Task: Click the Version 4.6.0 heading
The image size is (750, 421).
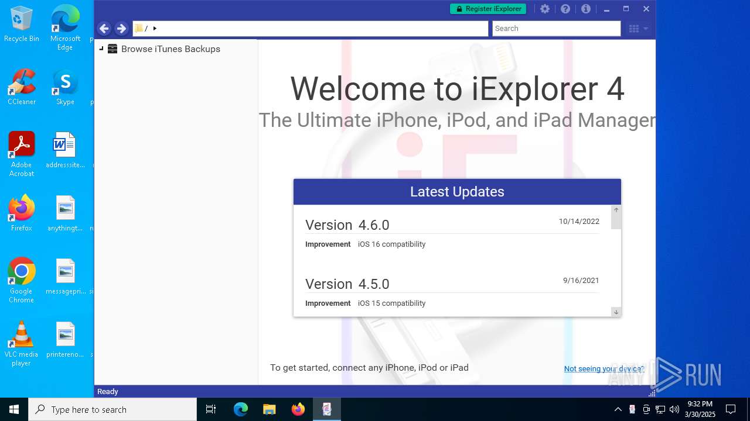Action: coord(347,225)
